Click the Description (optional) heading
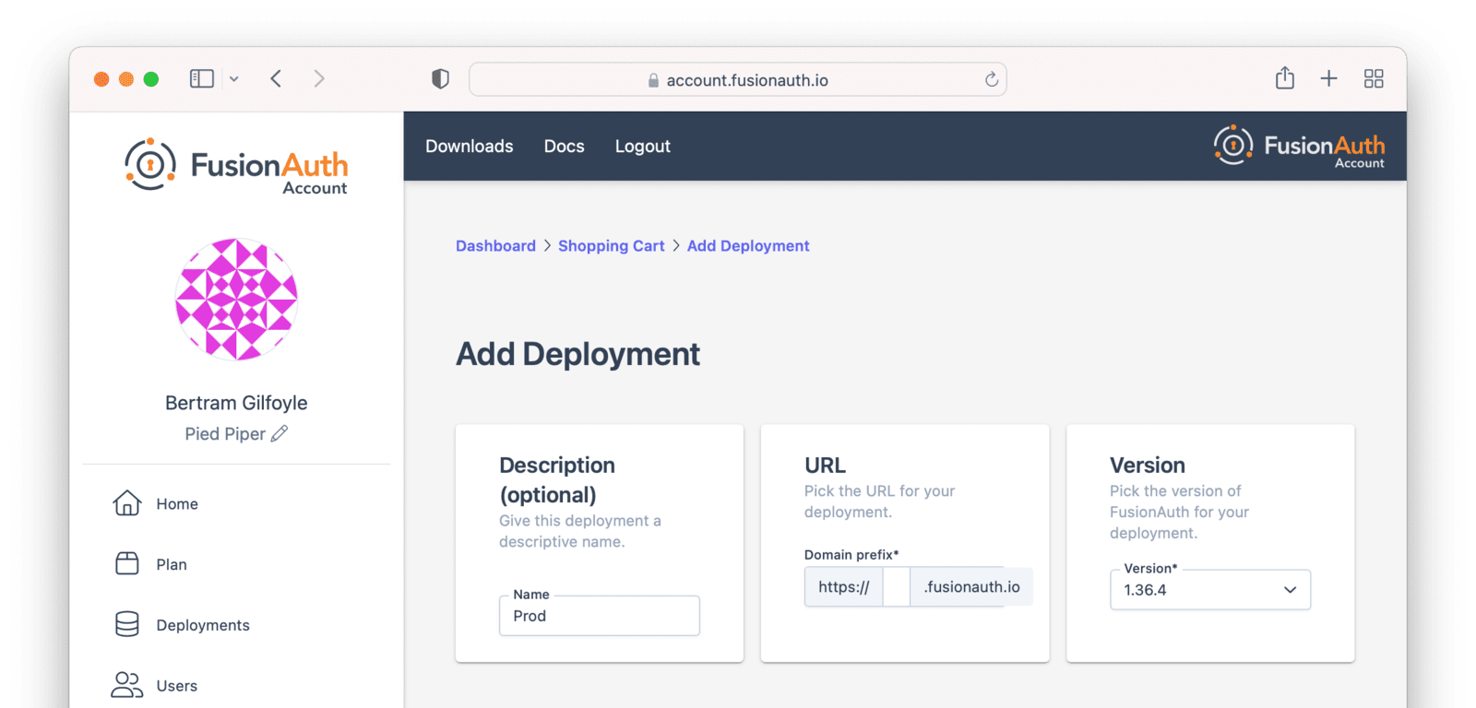 557,479
